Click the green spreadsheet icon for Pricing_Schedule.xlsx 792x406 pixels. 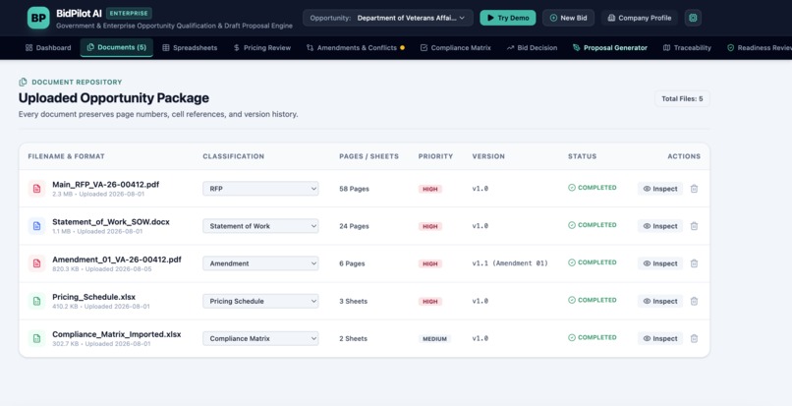(x=36, y=301)
